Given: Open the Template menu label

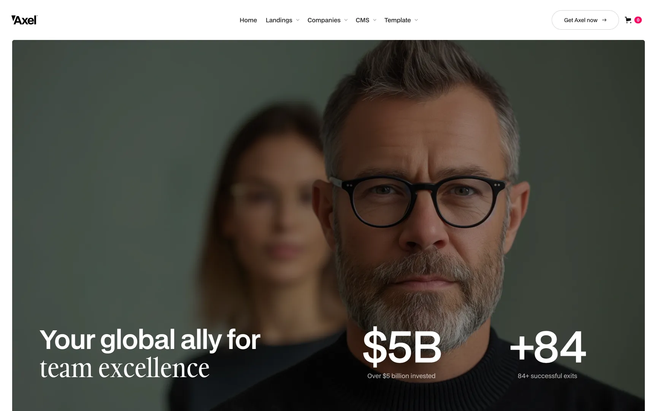Looking at the screenshot, I should [397, 20].
